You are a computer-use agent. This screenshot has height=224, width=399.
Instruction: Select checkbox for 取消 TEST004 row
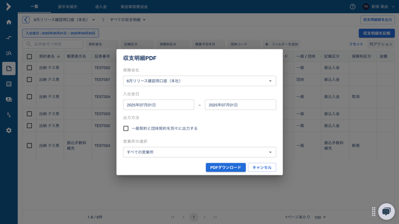(x=29, y=97)
